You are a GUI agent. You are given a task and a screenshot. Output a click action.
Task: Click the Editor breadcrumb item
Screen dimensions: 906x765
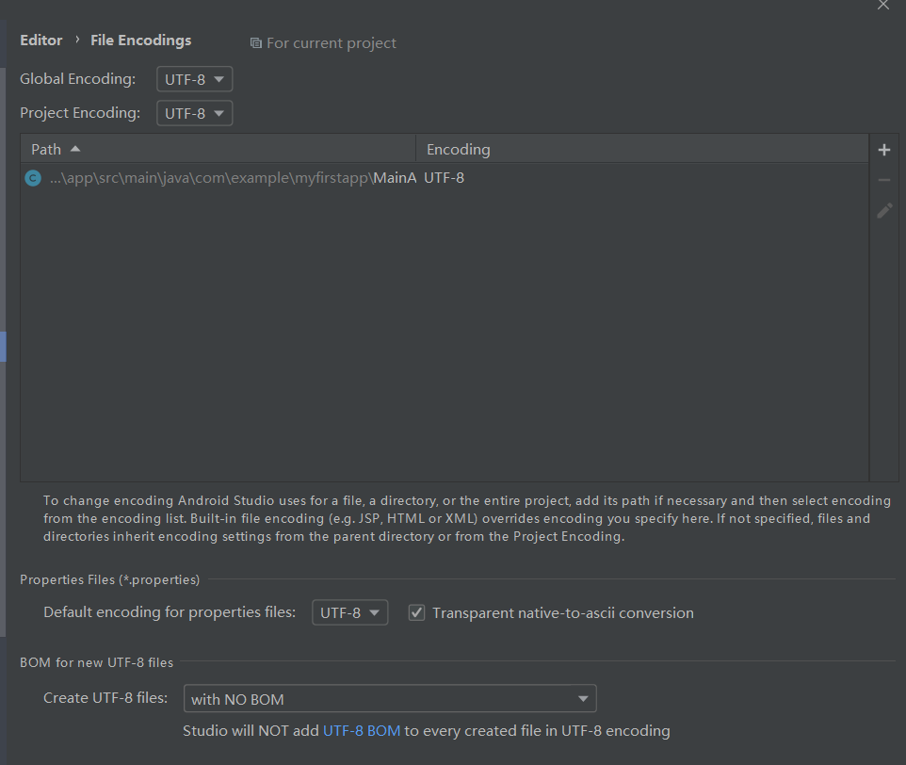(41, 41)
